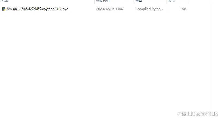Click divider between 名称 and 修改日期 headers
The image size is (220, 118).
(95, 2)
